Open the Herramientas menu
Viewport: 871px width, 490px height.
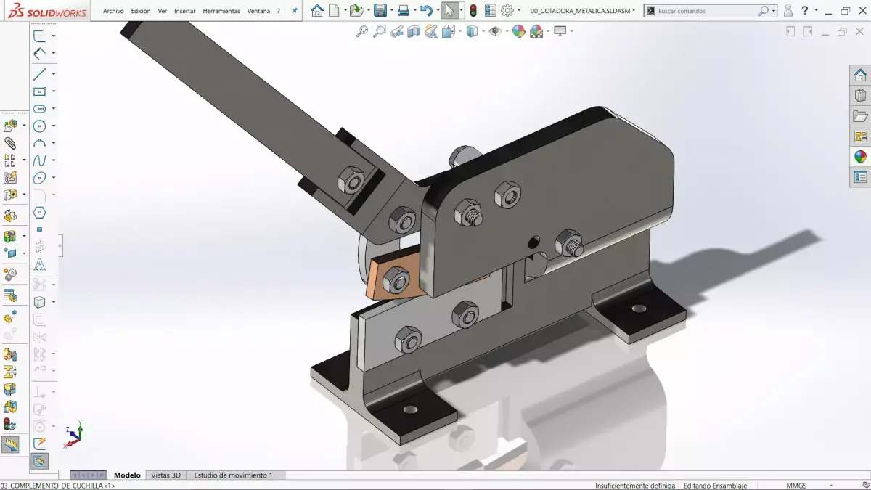point(221,11)
